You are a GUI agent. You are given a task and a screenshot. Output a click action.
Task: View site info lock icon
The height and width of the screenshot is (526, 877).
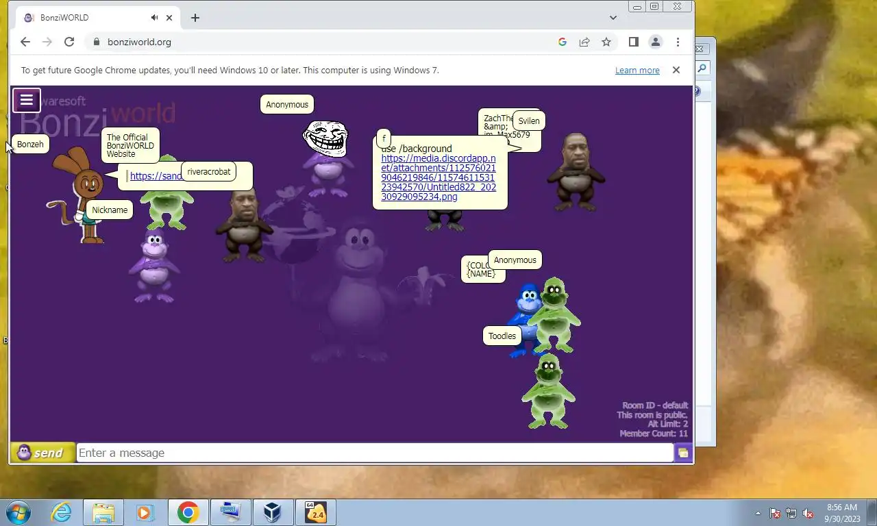coord(96,42)
